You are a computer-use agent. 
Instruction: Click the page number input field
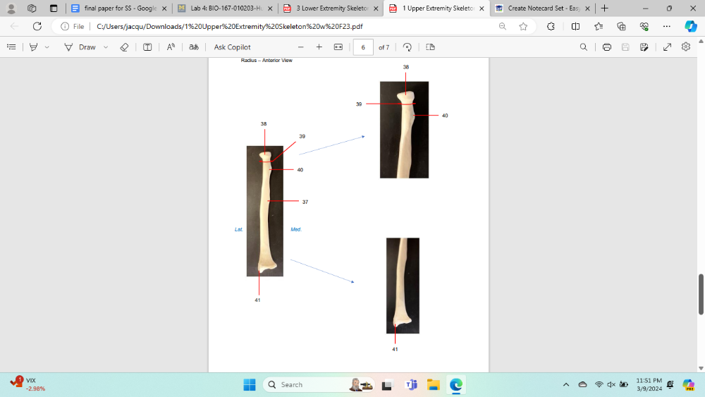[362, 47]
